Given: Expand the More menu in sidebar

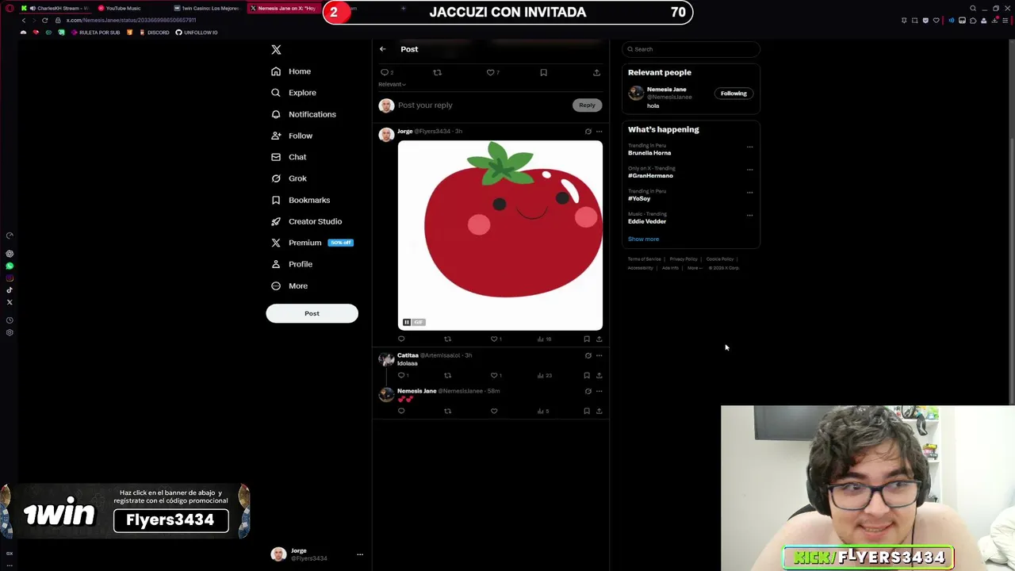Looking at the screenshot, I should click(x=289, y=285).
